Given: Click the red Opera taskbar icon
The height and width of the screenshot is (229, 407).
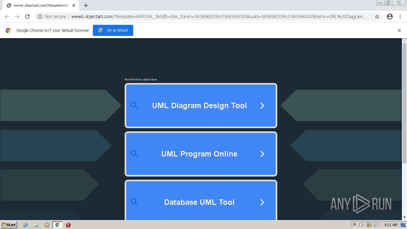Looking at the screenshot, I should [x=68, y=225].
